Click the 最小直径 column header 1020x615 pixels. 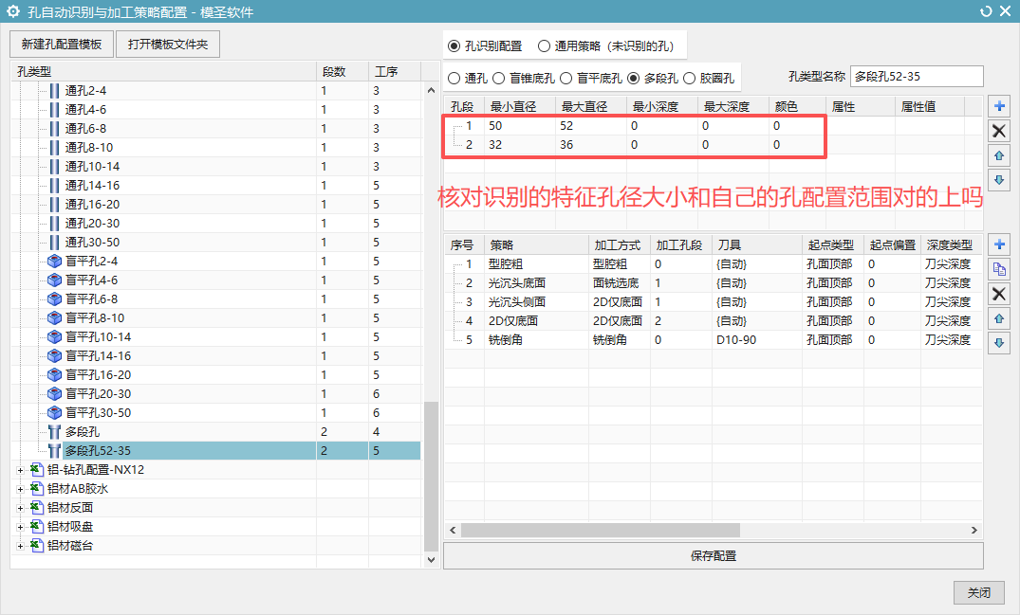[x=519, y=106]
